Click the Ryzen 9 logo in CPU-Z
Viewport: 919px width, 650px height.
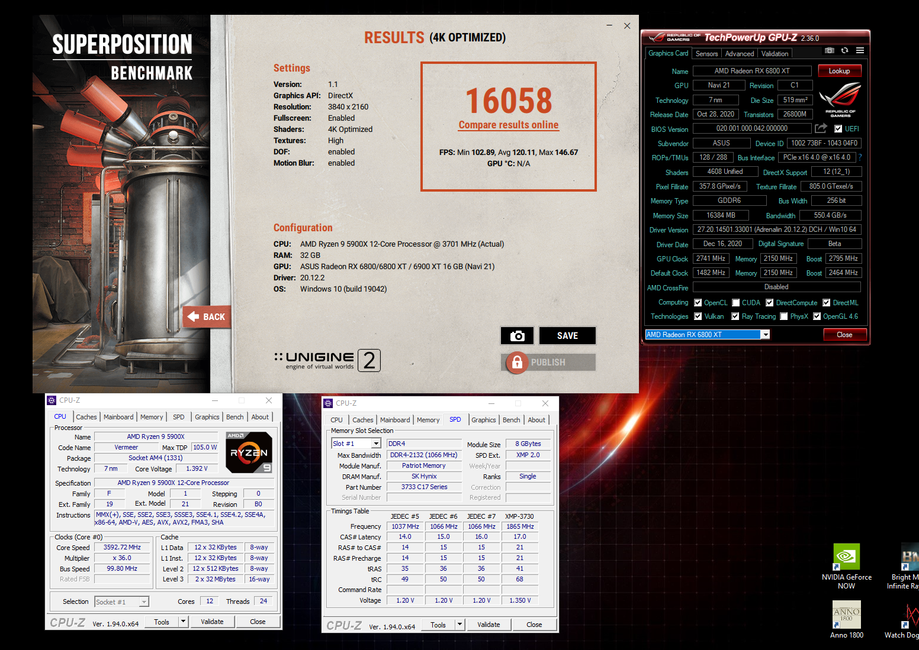tap(249, 452)
